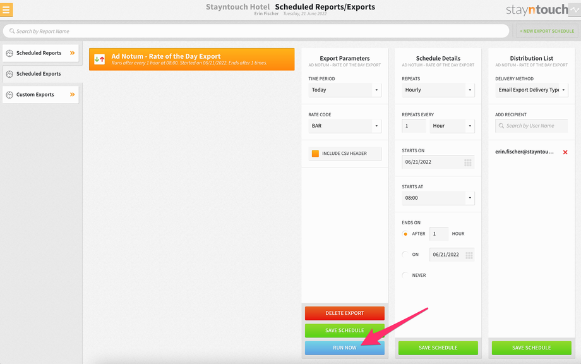Open the Custom Exports section

pos(41,95)
